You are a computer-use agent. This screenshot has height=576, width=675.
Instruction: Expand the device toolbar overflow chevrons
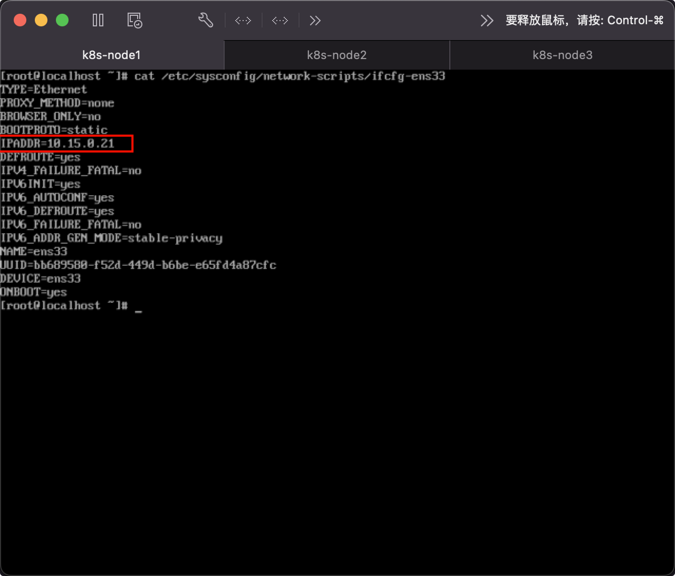[x=315, y=21]
